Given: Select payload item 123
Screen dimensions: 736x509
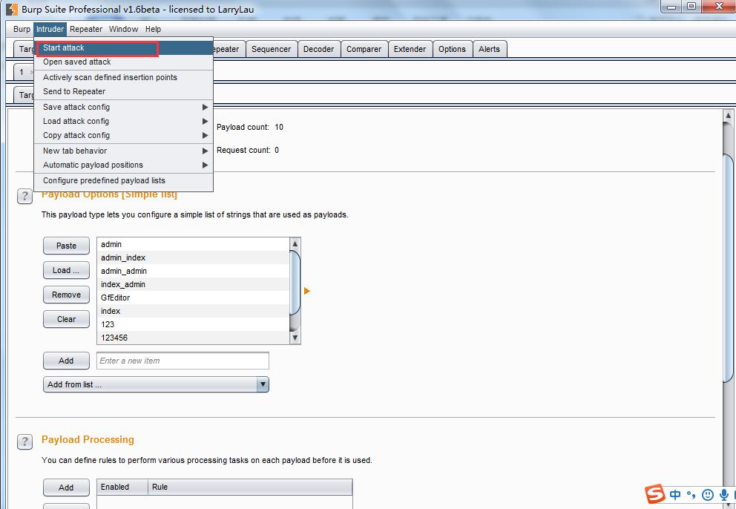Looking at the screenshot, I should coord(194,324).
